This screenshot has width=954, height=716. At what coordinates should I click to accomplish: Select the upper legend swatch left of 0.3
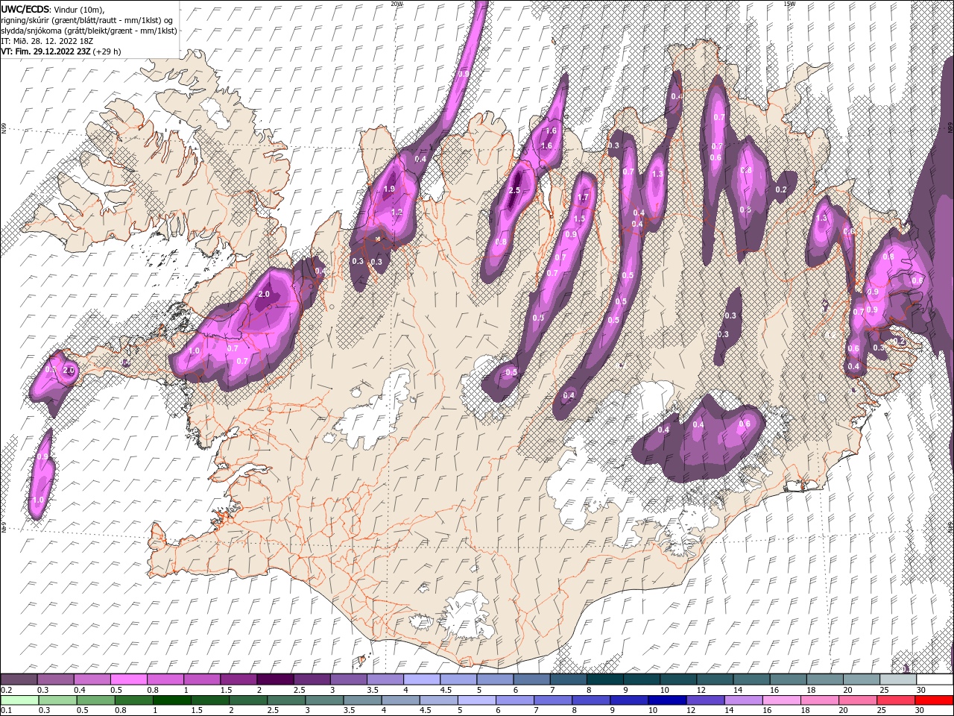point(19,679)
